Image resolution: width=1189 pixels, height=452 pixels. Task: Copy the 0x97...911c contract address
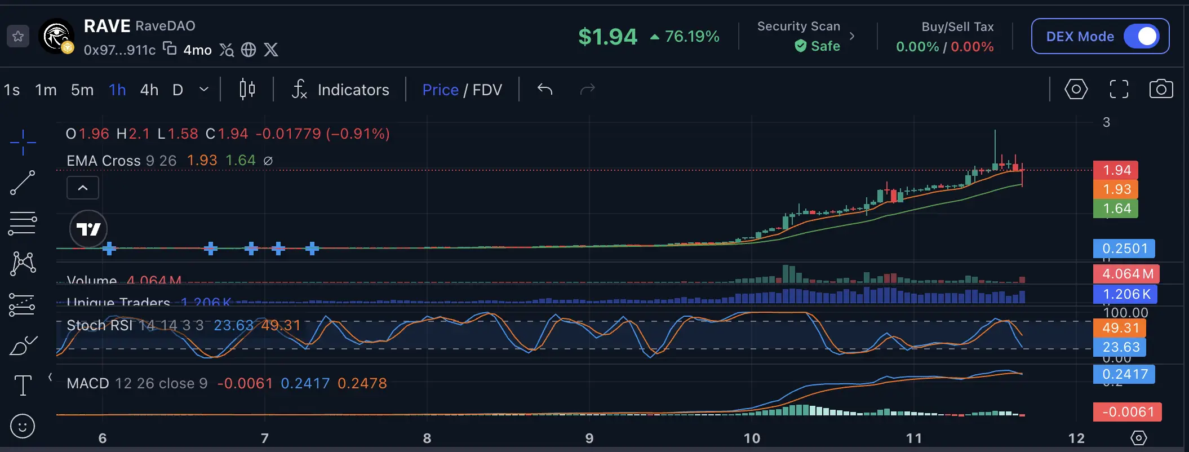tap(170, 48)
